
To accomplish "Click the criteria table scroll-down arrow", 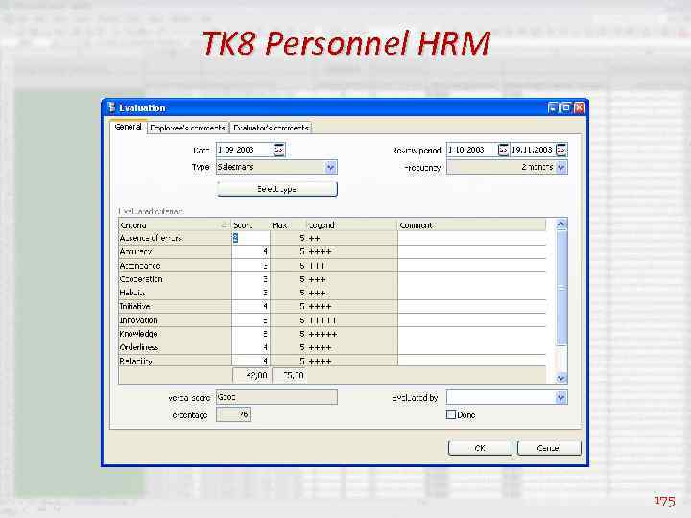I will click(x=561, y=378).
